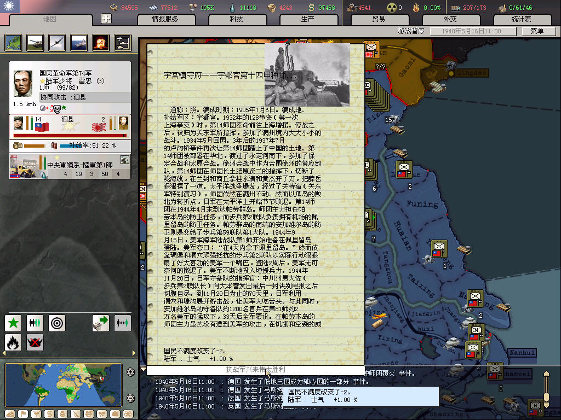
Task: Select the air units (plane) view icon
Action: (57, 42)
